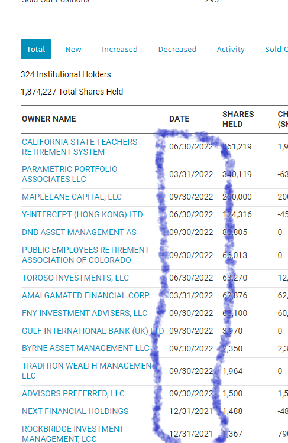Select the Total tab
This screenshot has height=443, width=288.
click(35, 49)
